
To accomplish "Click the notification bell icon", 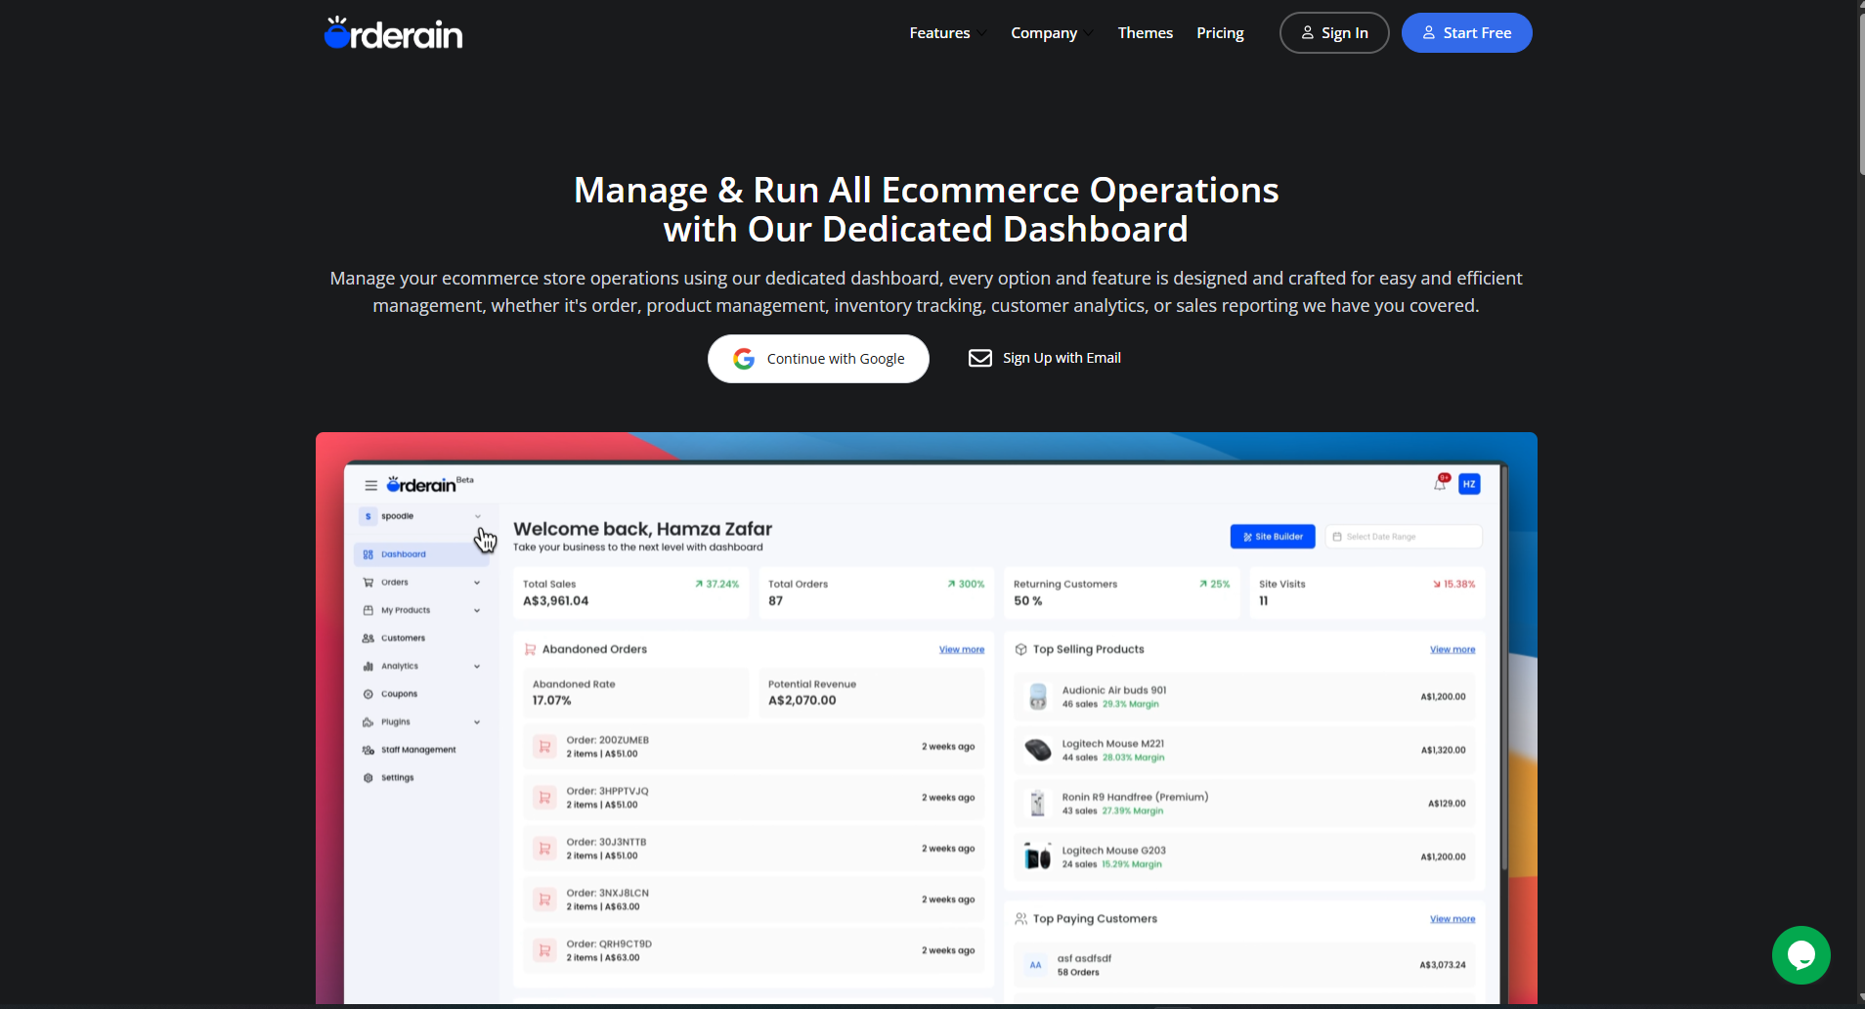I will tap(1440, 484).
